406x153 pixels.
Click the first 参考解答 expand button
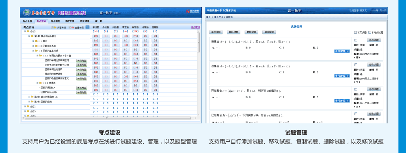[342, 51]
